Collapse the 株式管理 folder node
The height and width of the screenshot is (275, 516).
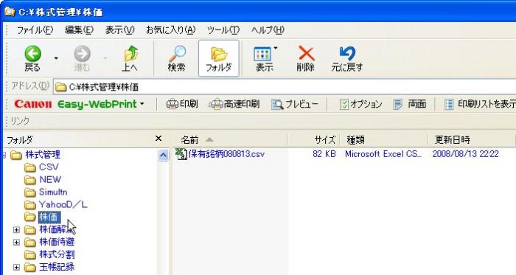pyautogui.click(x=4, y=155)
